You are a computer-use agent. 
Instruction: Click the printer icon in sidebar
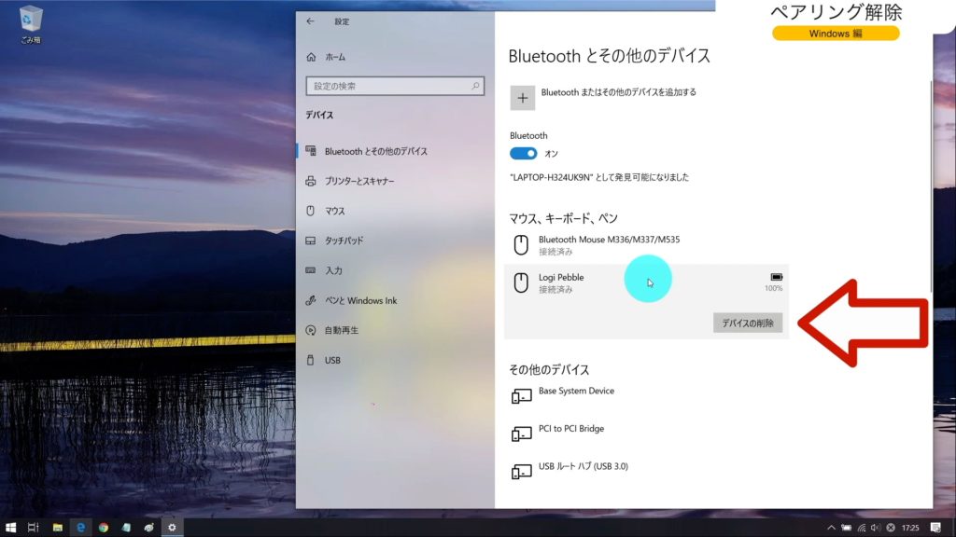(310, 181)
